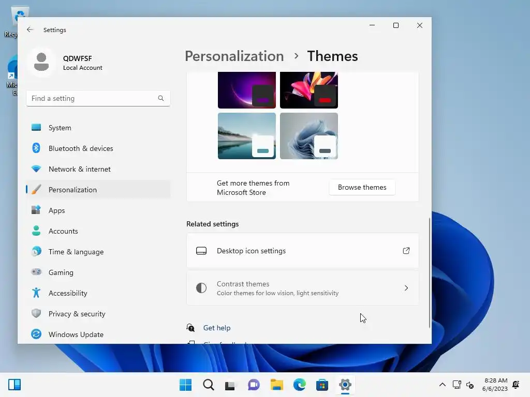530x397 pixels.
Task: Open Bluetooth & devices settings
Action: pos(98,148)
